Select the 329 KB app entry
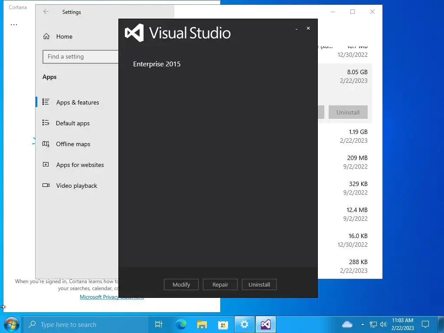Image resolution: width=444 pixels, height=333 pixels. click(345, 188)
